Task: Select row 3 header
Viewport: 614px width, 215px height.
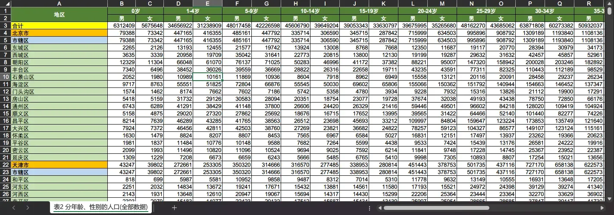Action: pyautogui.click(x=5, y=25)
